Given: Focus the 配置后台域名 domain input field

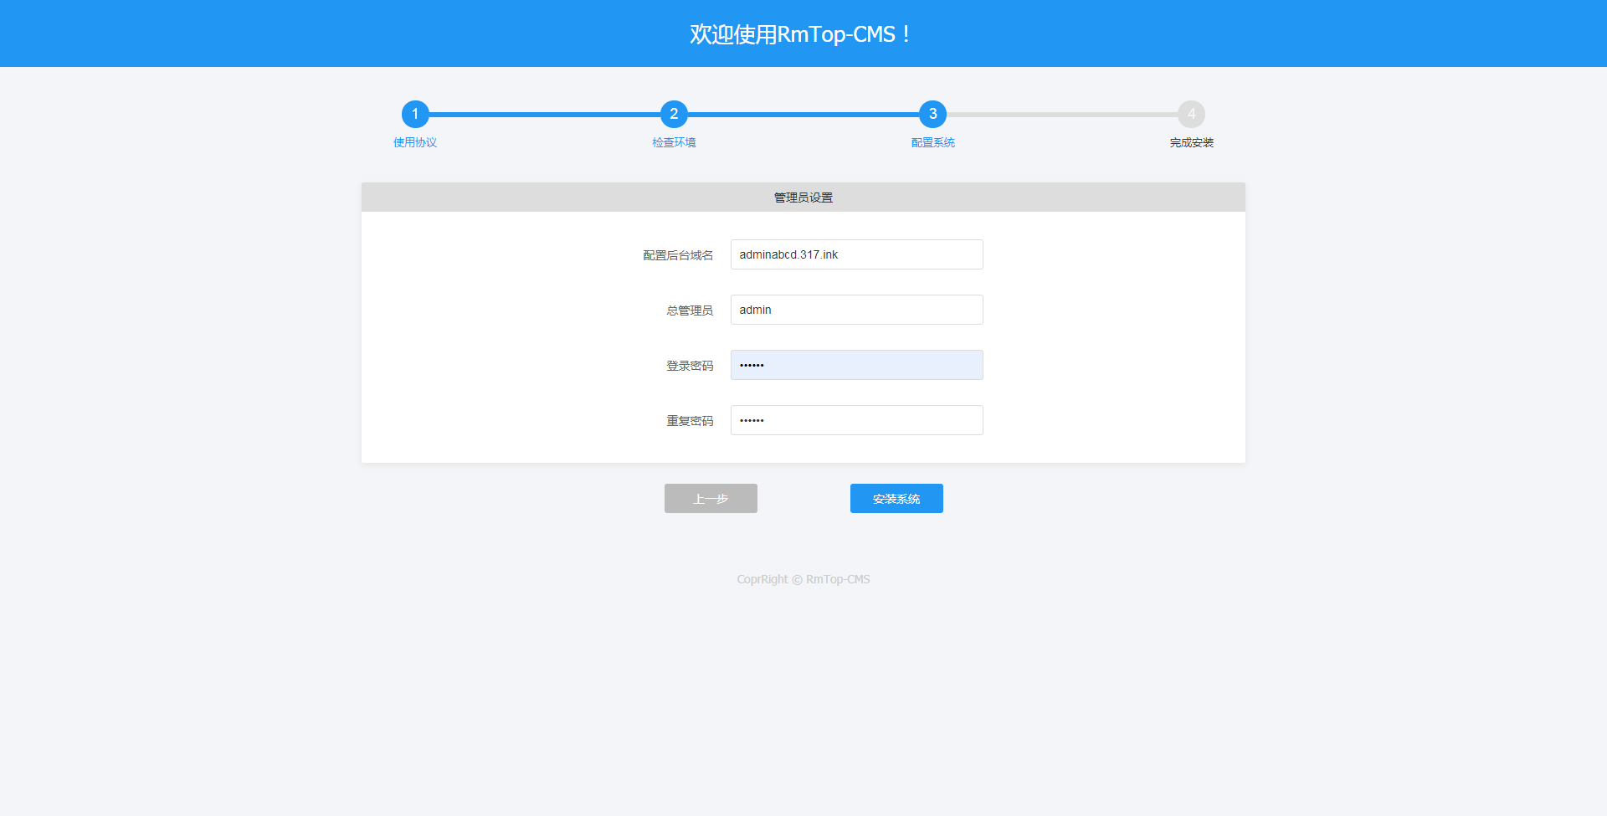Looking at the screenshot, I should [856, 254].
